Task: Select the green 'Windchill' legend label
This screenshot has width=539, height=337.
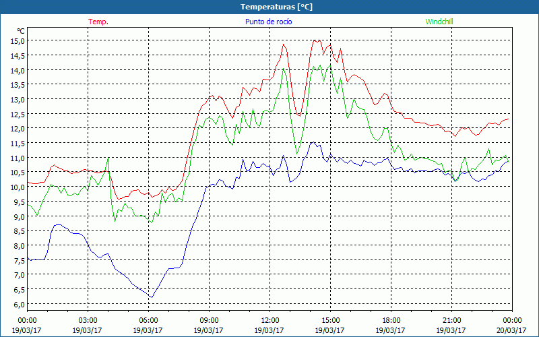Action: (x=439, y=22)
